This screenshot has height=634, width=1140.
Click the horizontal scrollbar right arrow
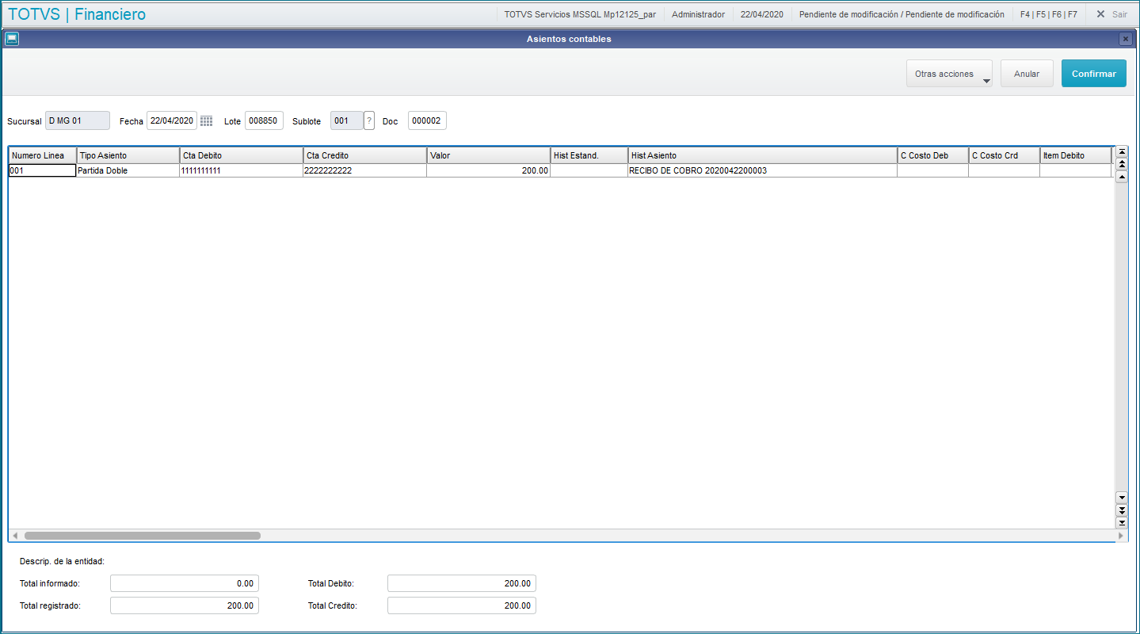coord(1120,536)
